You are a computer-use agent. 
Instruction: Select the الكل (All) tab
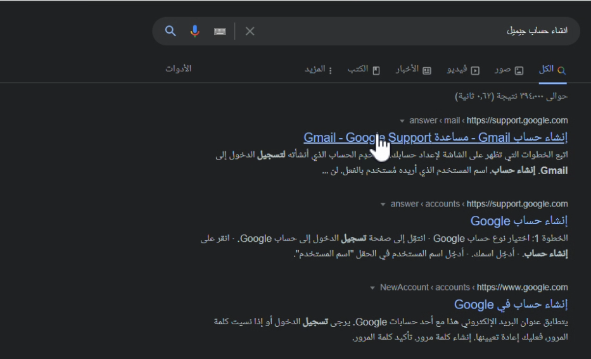pos(552,70)
